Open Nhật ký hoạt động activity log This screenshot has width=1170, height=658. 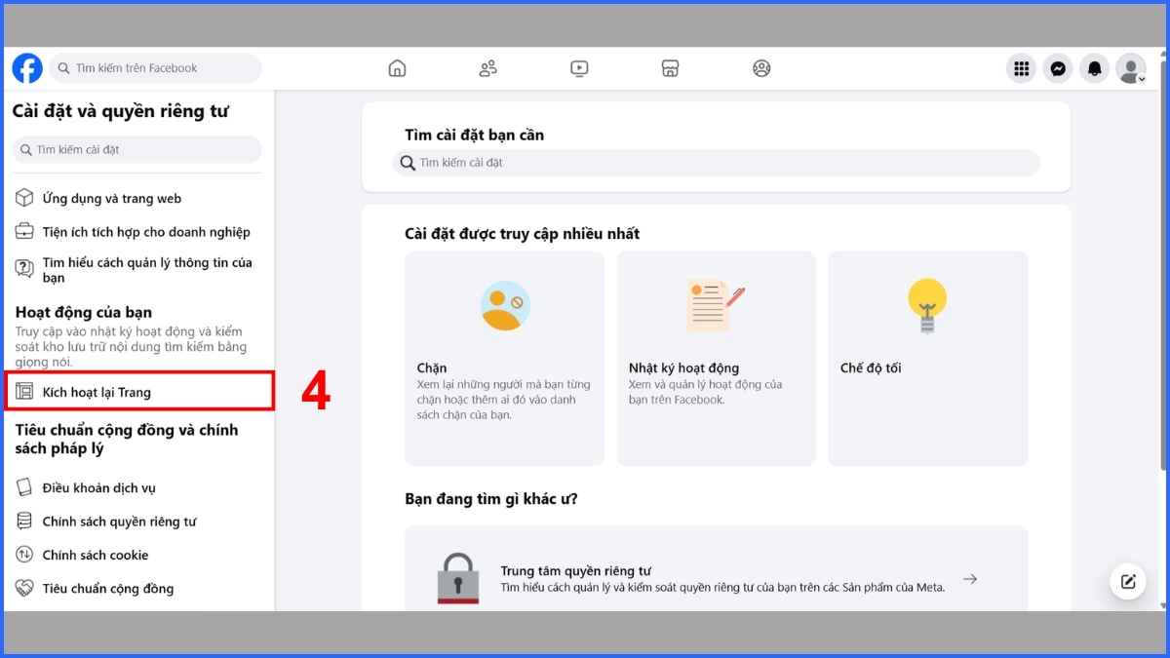[x=716, y=358]
